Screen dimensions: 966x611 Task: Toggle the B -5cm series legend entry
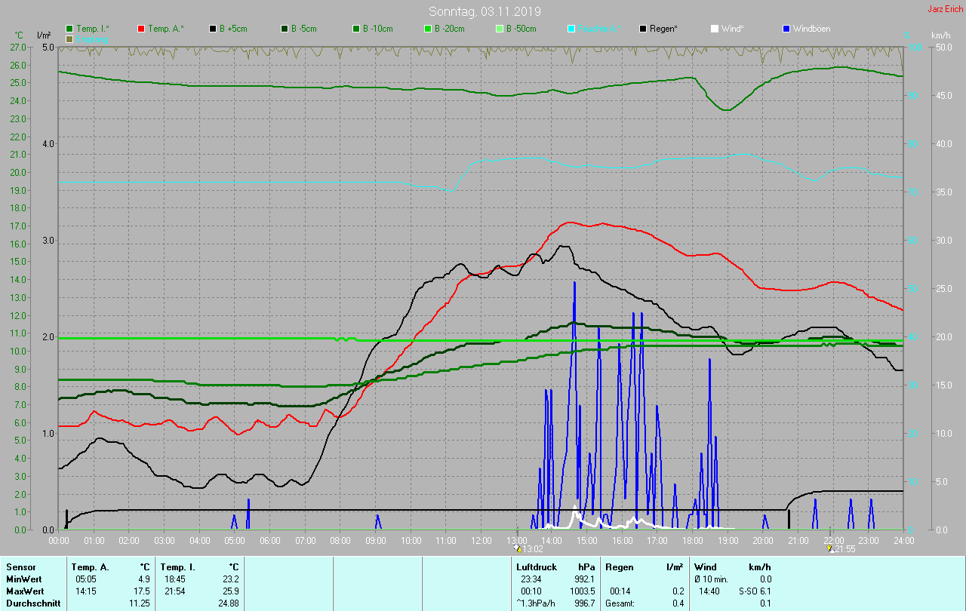(x=303, y=29)
